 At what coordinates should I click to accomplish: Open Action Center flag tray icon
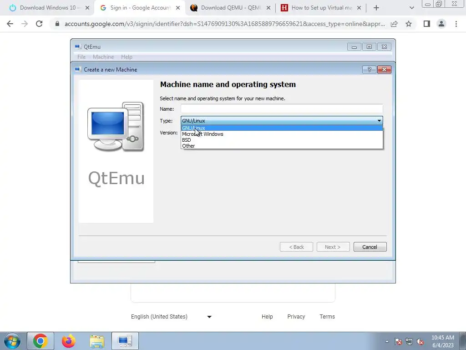point(398,341)
